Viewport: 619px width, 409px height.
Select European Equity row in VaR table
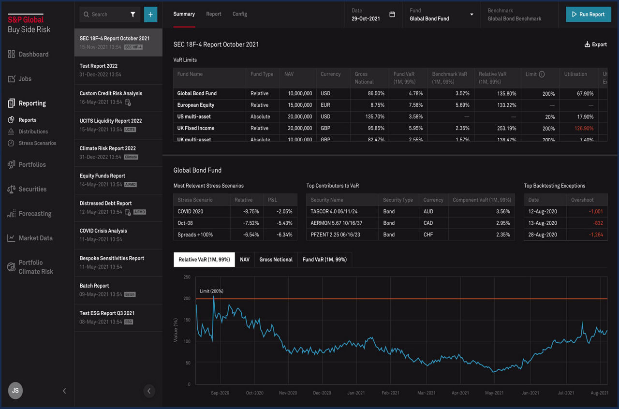tap(390, 105)
